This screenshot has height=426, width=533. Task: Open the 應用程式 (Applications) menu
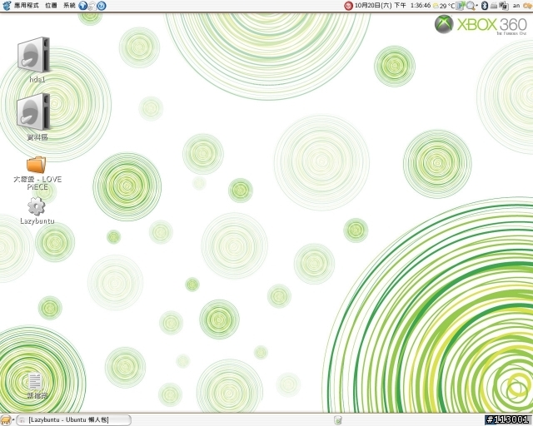[x=26, y=6]
